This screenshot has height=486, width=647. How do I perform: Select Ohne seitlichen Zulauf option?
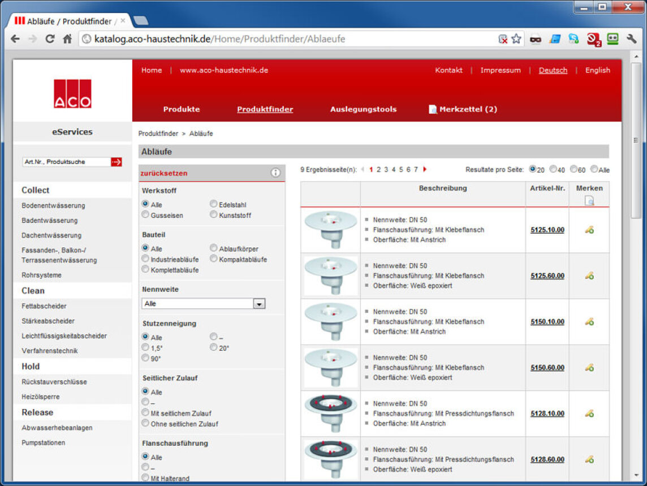145,423
